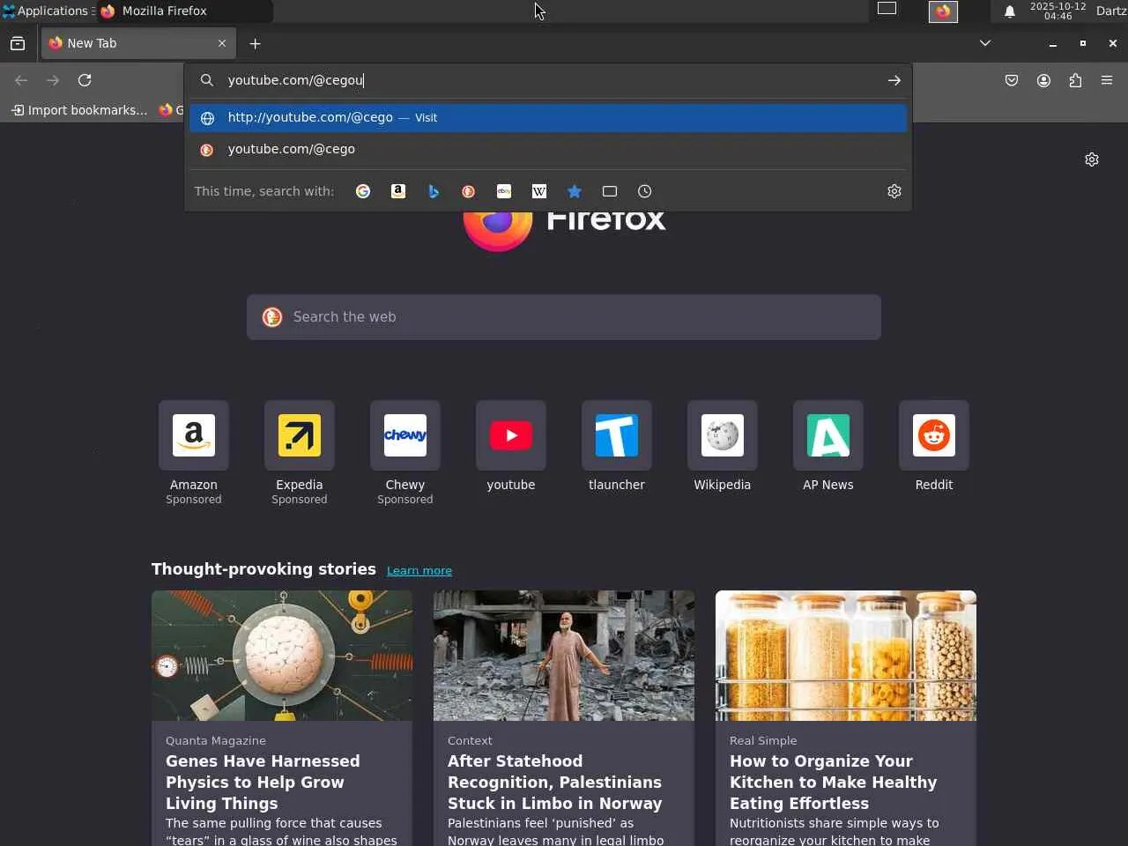Open a new tab with the plus button
Image resolution: width=1128 pixels, height=846 pixels.
click(x=256, y=43)
